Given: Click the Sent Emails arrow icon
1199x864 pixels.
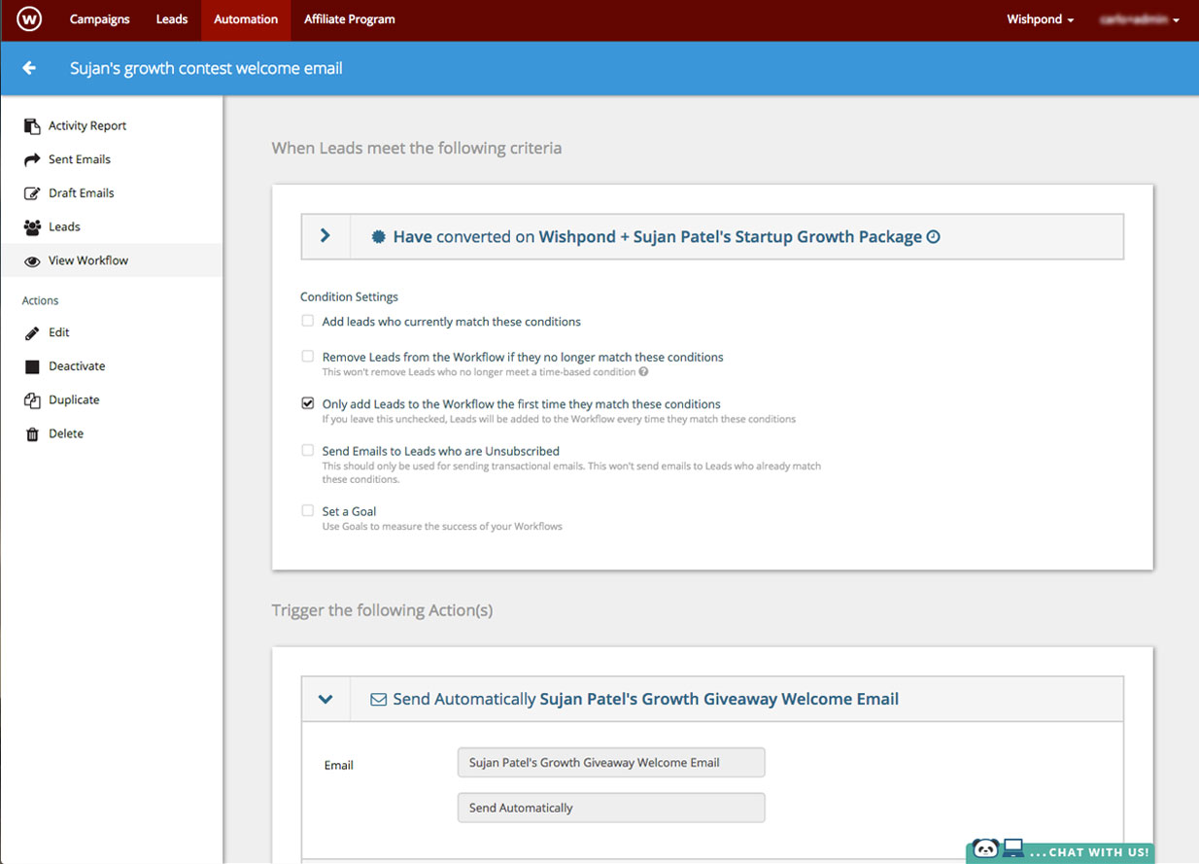Looking at the screenshot, I should (32, 159).
